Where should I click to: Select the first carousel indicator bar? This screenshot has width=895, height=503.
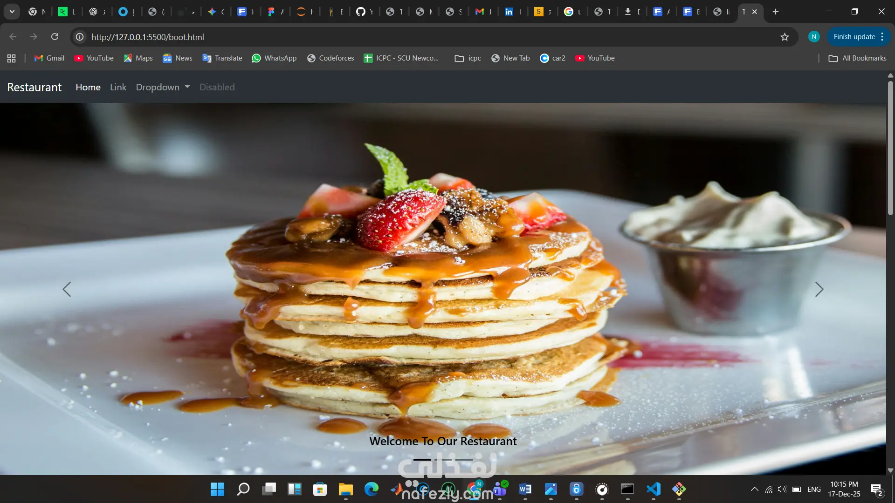422,459
